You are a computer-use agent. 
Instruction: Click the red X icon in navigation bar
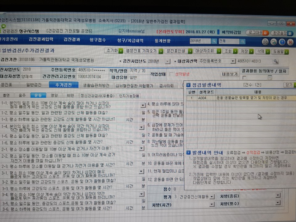[x=290, y=42]
